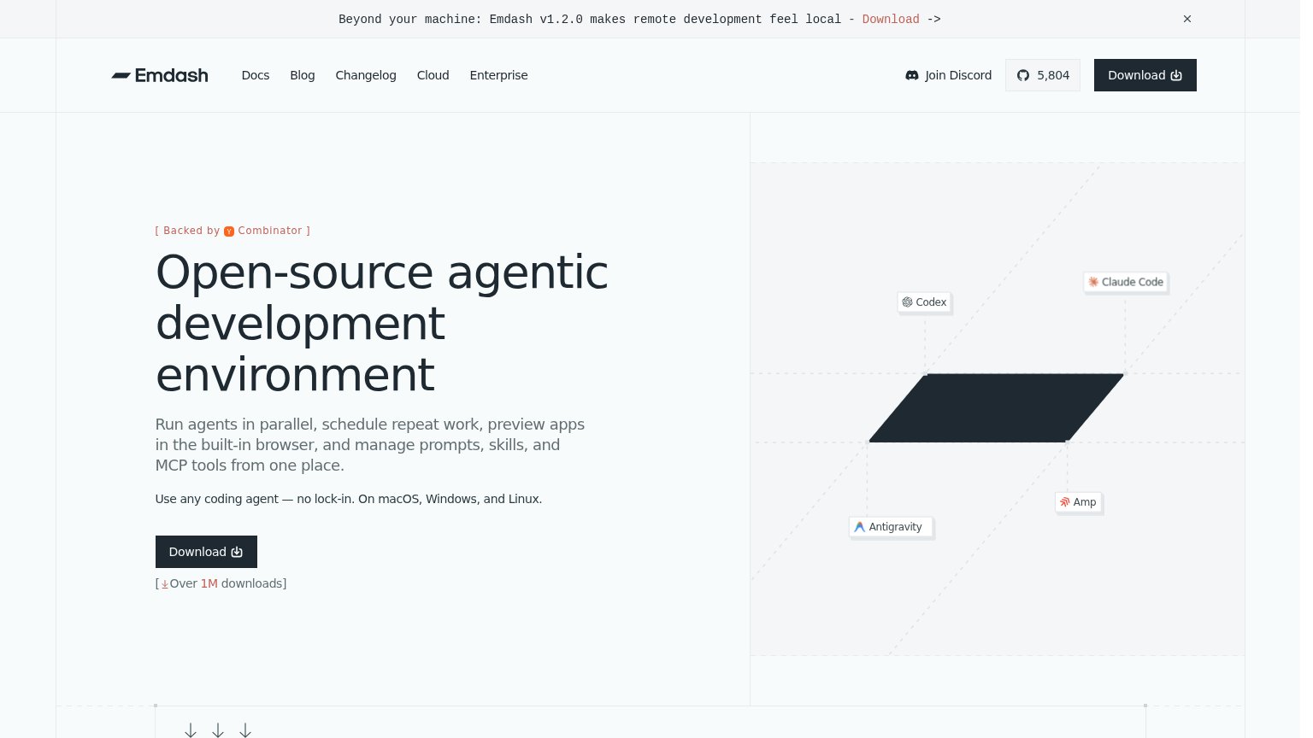Image resolution: width=1313 pixels, height=738 pixels.
Task: Click the "Use any coding agent" line
Action: click(x=349, y=499)
